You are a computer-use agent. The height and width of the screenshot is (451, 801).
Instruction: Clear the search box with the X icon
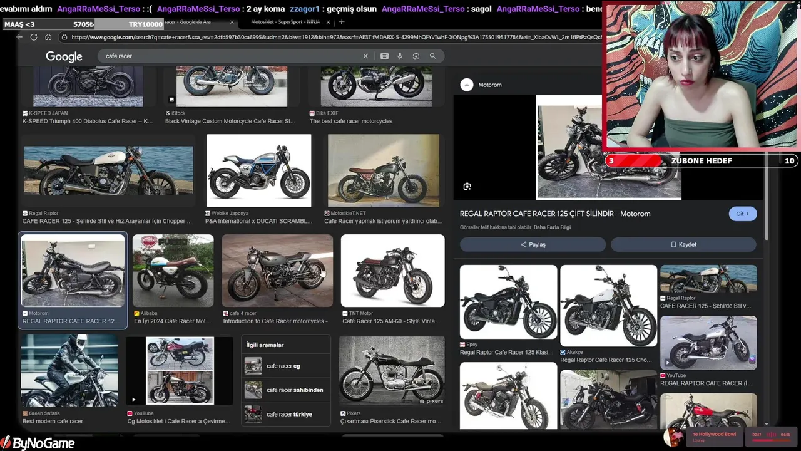365,56
